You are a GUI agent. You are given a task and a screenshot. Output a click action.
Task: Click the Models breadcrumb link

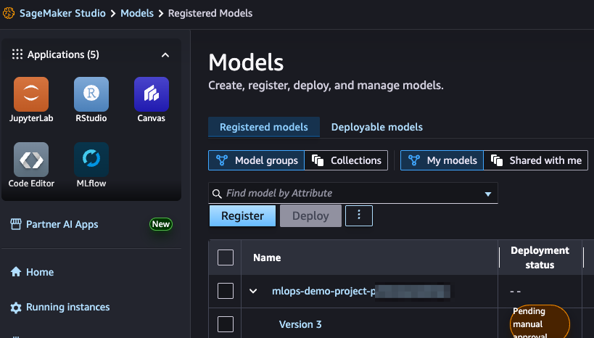[137, 13]
